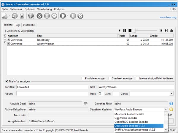
Task: Click the Album input field
Action: [x=52, y=94]
